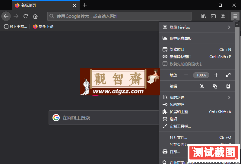Open 我的密码 menu item

coord(197,105)
